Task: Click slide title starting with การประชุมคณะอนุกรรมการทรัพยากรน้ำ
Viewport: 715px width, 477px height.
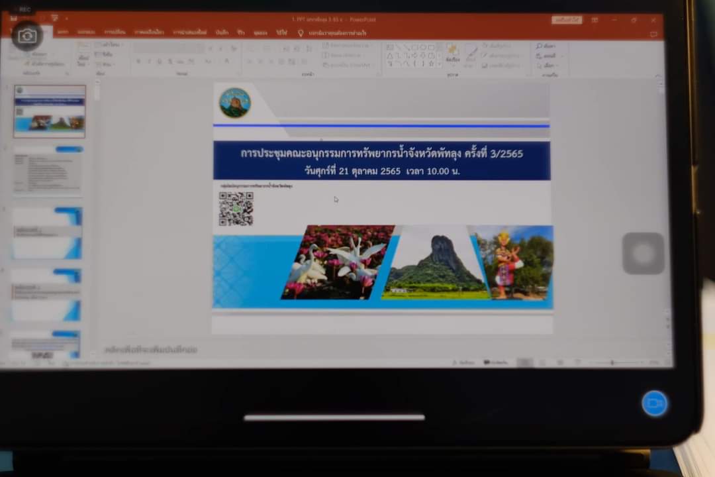Action: [382, 154]
